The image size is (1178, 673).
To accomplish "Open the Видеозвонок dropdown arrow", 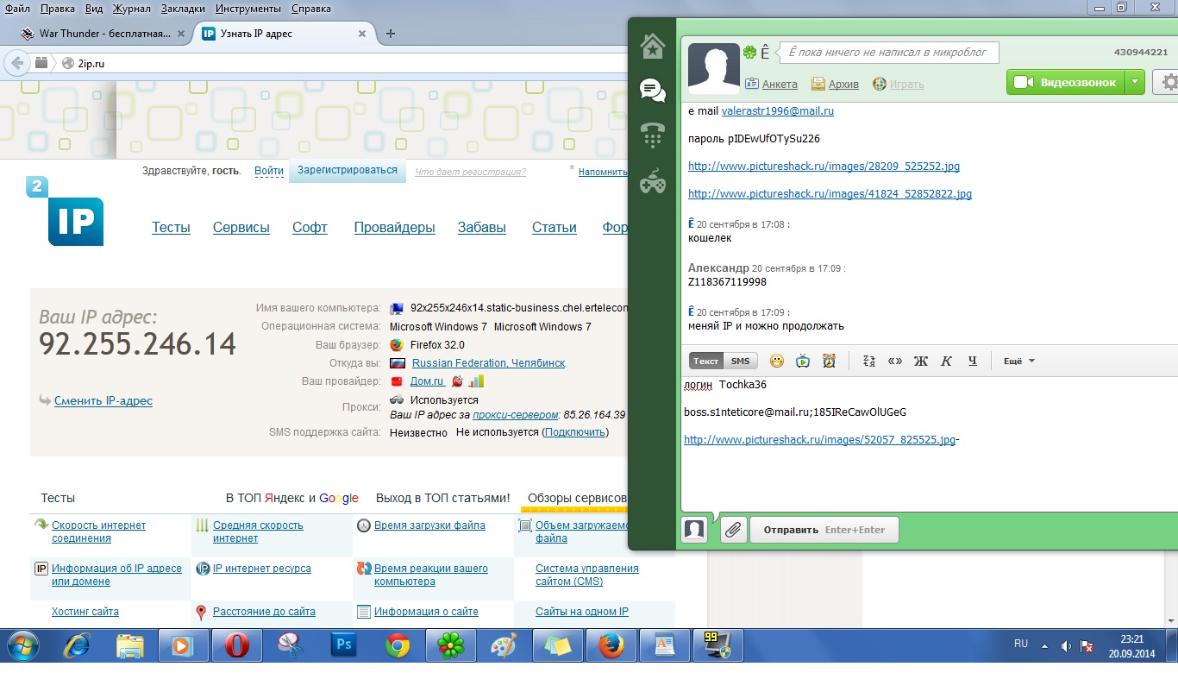I will coord(1136,83).
